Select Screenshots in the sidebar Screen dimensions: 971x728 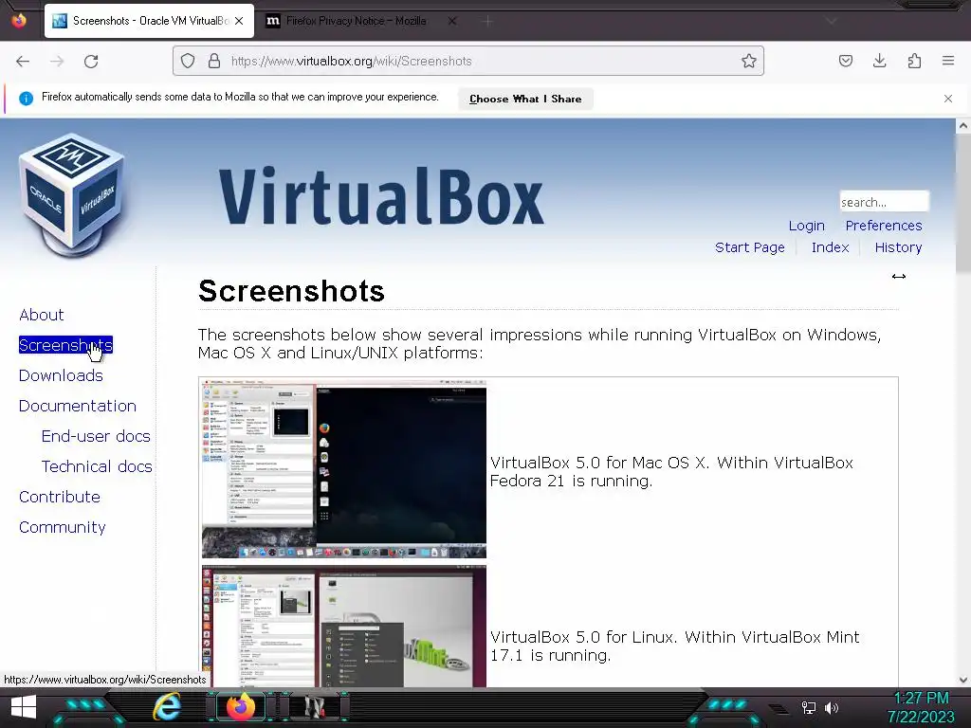pyautogui.click(x=65, y=345)
